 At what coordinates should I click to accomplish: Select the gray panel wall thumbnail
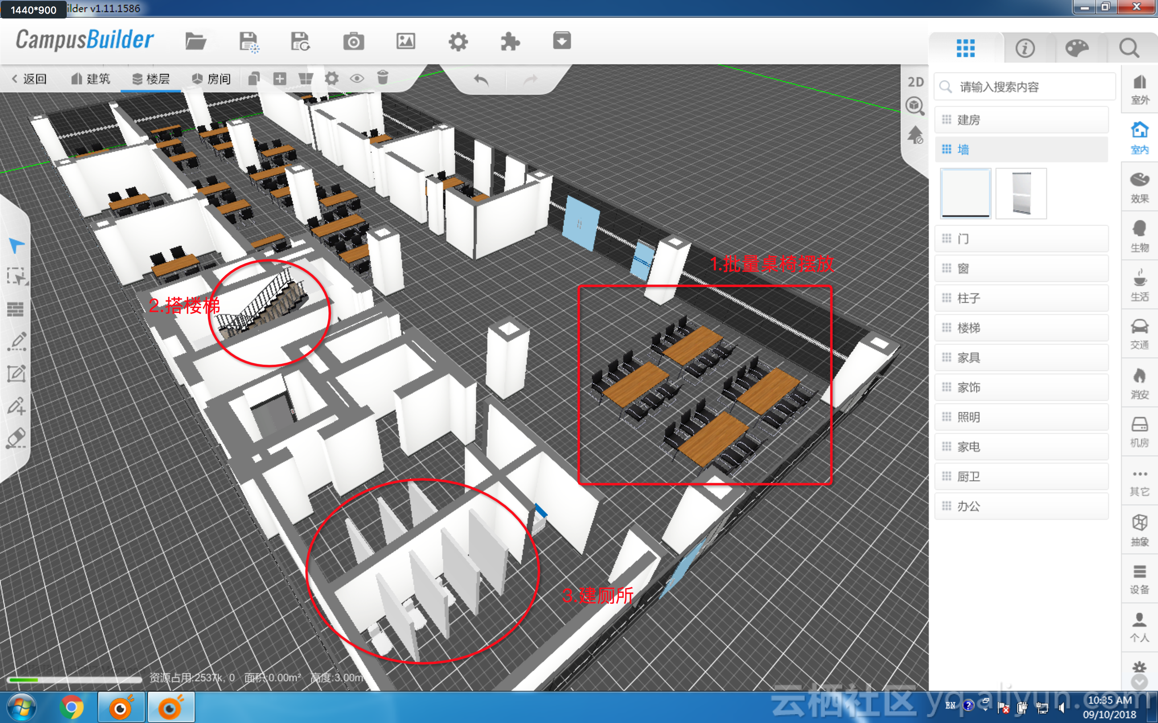coord(1021,193)
